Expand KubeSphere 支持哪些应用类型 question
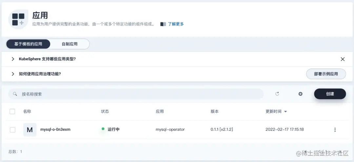The image size is (354, 162). pos(13,59)
